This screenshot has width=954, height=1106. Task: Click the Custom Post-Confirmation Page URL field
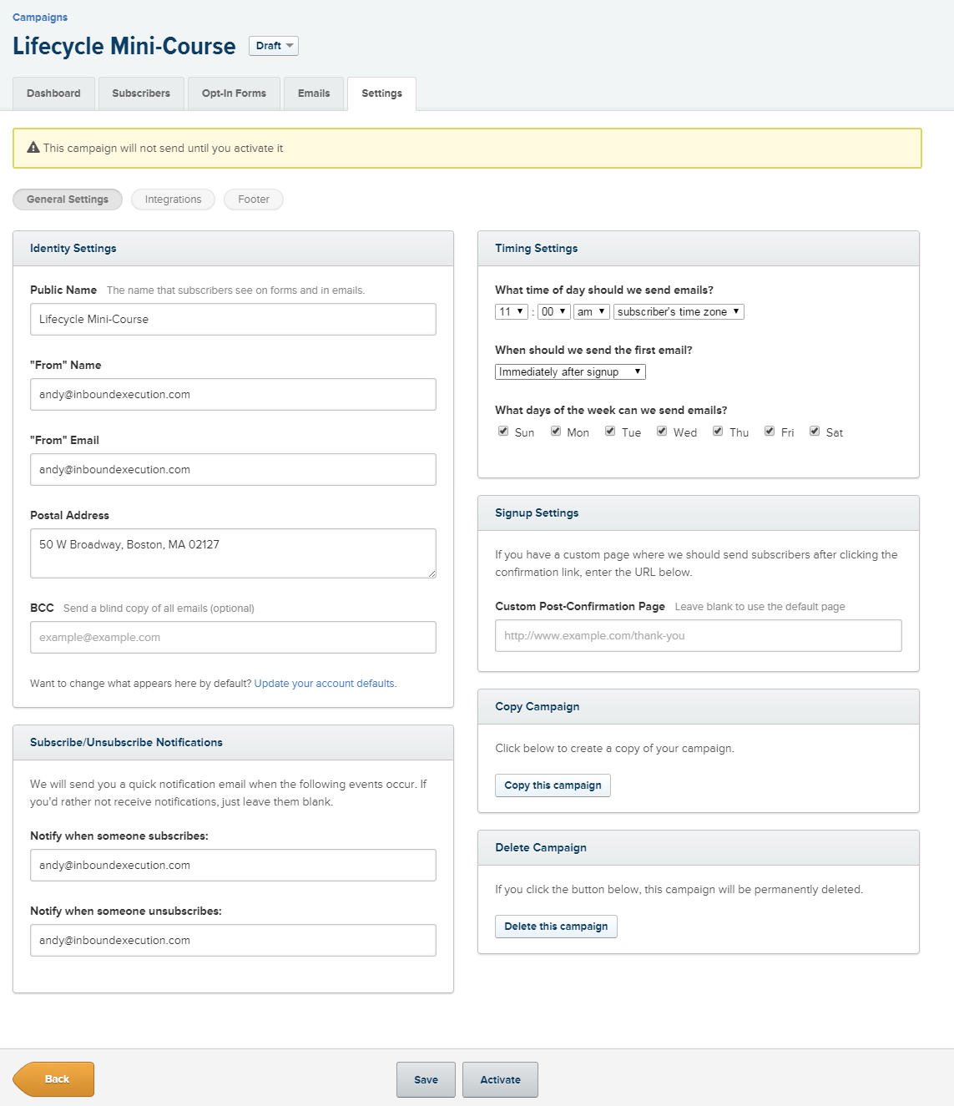click(x=699, y=635)
